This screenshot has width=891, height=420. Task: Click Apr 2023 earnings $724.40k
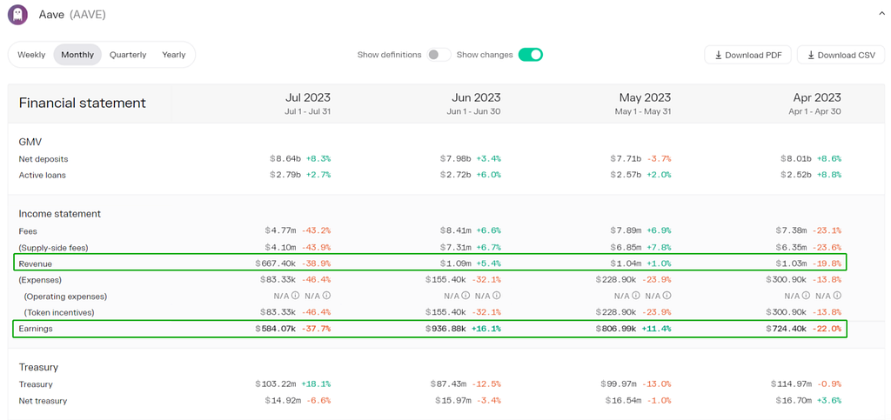(787, 329)
